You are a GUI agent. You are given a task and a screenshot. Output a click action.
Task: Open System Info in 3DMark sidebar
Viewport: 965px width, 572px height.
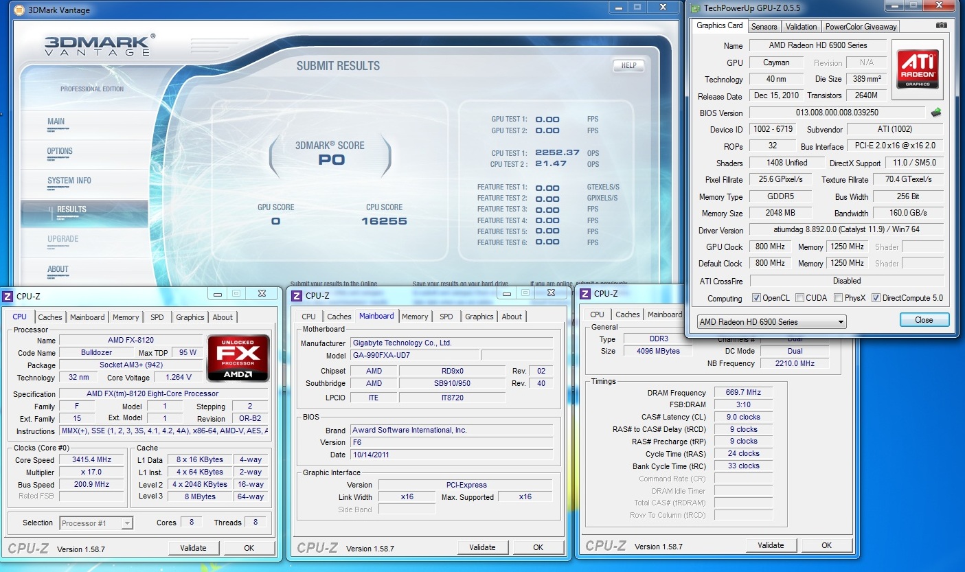(x=69, y=181)
